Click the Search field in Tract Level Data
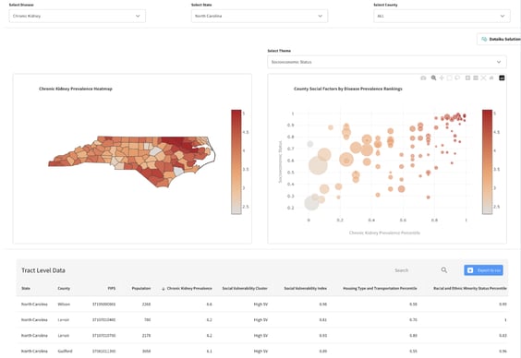 (416, 270)
